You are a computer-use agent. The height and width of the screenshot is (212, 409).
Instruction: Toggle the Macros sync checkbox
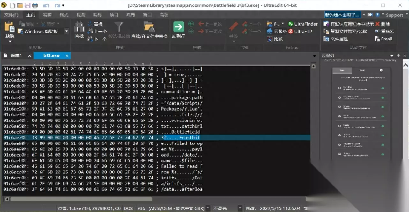340,116
